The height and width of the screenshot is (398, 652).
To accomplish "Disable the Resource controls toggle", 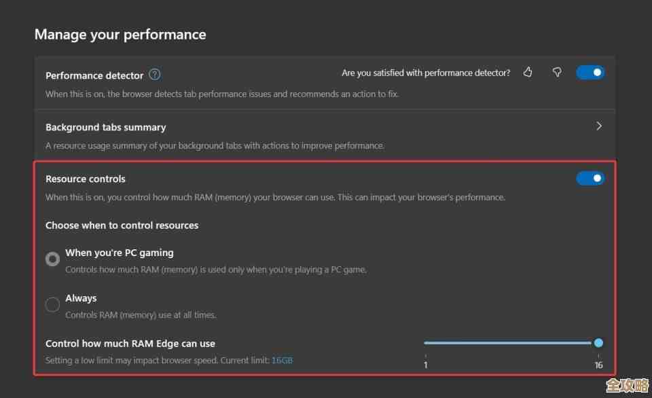I will 590,179.
